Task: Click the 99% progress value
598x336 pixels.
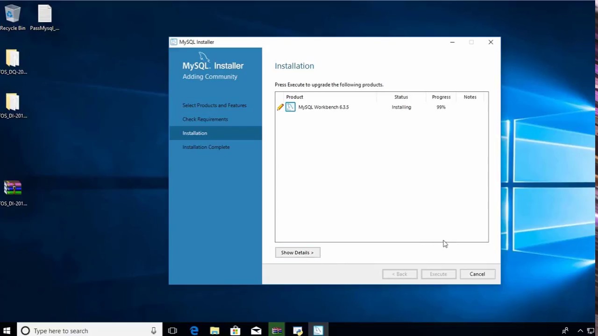Action: pyautogui.click(x=441, y=107)
